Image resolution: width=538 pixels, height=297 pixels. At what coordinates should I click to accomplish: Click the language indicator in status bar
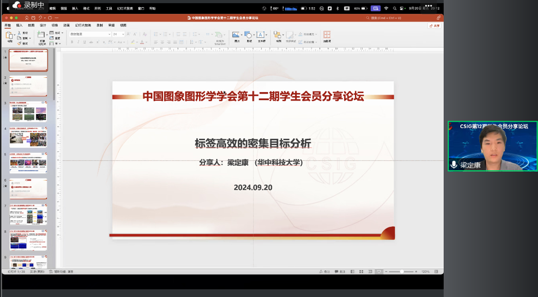coord(37,271)
